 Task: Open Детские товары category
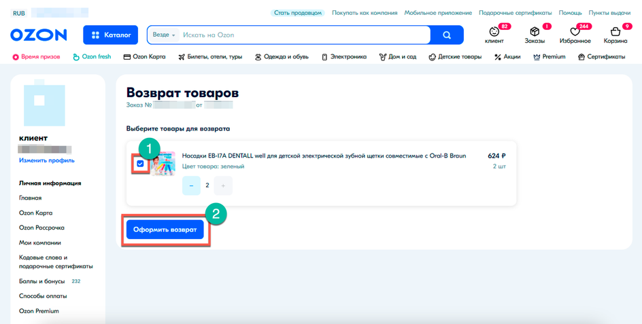point(455,57)
